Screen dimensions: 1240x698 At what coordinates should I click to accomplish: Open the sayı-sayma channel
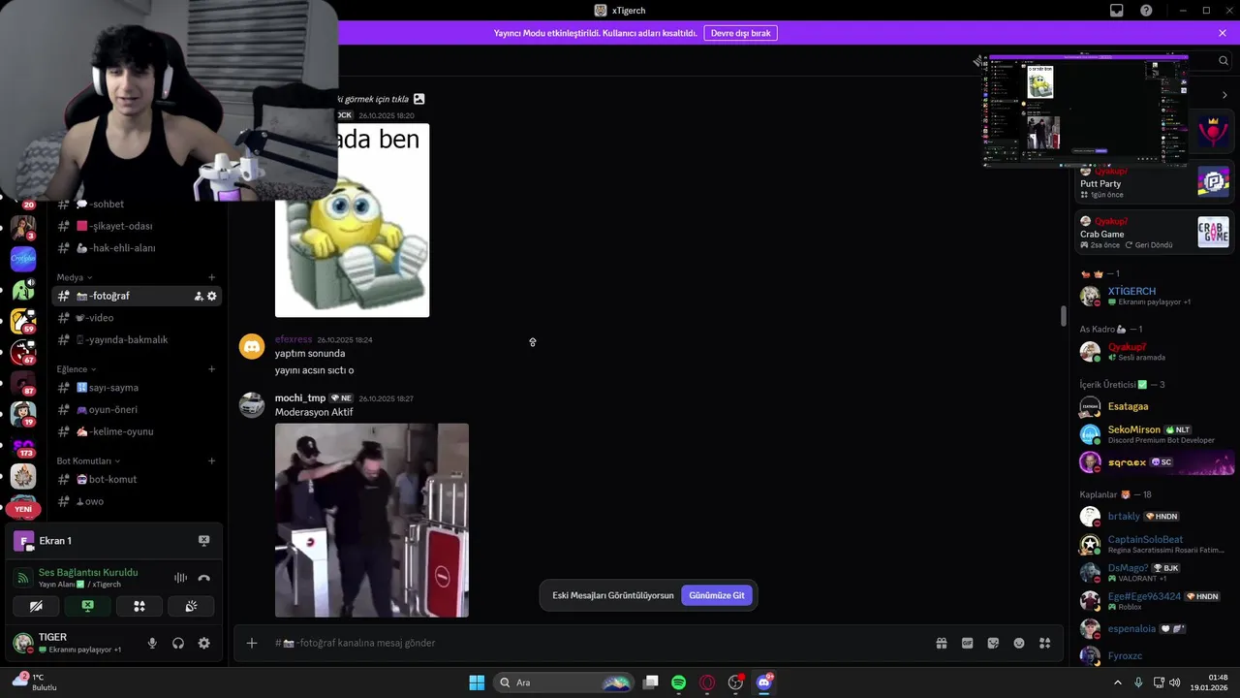tap(137, 388)
